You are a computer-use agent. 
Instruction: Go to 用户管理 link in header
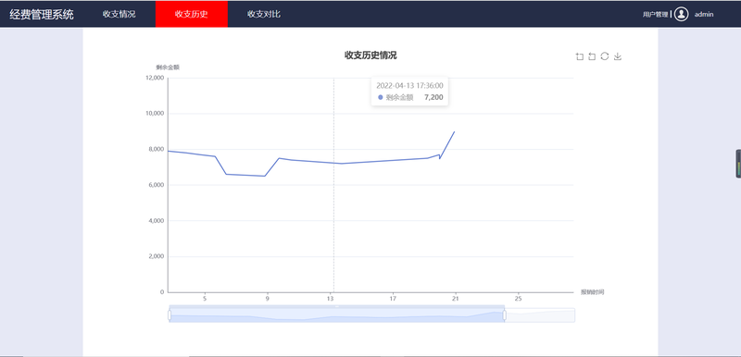656,15
